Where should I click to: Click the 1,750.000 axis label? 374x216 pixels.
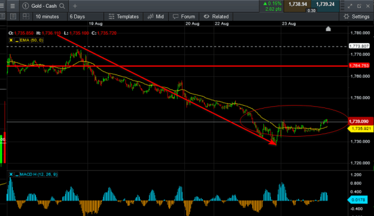(360, 98)
